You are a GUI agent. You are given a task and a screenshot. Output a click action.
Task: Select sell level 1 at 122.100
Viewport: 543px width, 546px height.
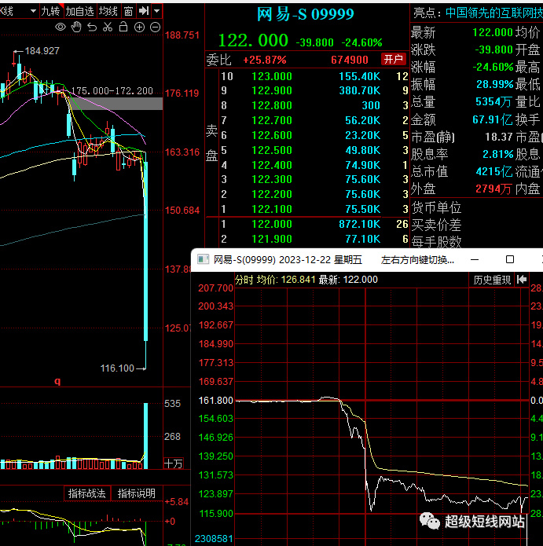(x=314, y=209)
